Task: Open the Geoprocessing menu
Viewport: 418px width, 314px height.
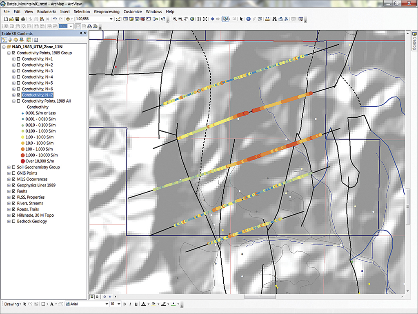Action: (107, 12)
